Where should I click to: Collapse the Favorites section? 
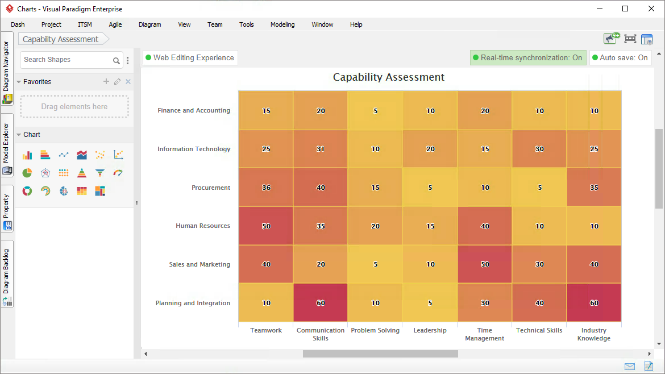click(19, 82)
